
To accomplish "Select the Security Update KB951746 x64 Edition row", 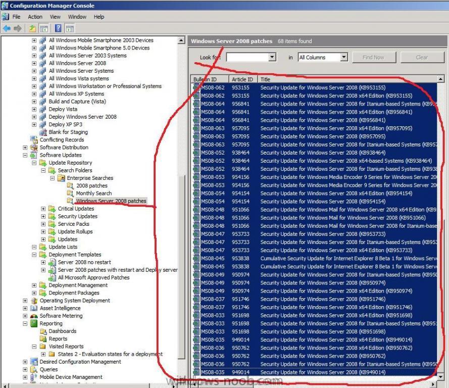I will pos(315,307).
